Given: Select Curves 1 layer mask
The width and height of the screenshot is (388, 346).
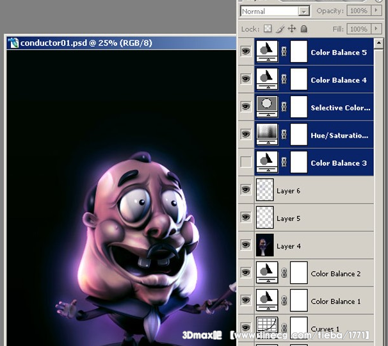Looking at the screenshot, I should click(x=299, y=327).
